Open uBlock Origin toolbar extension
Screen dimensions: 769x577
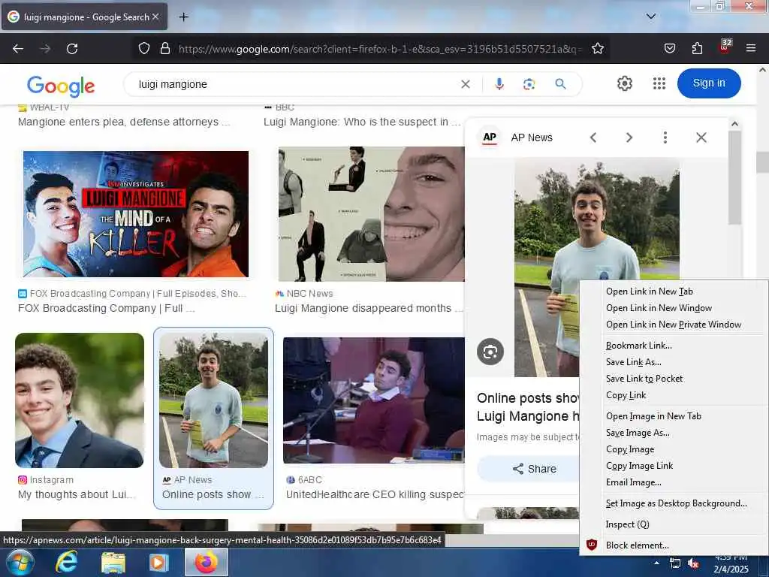coord(725,47)
